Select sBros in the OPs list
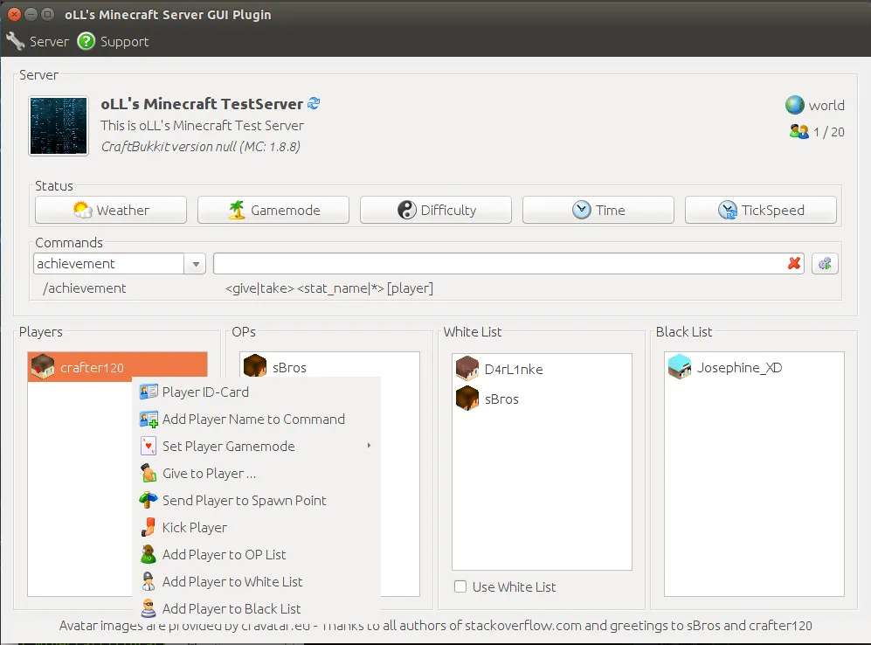Screen dimensions: 871x645 coord(330,367)
